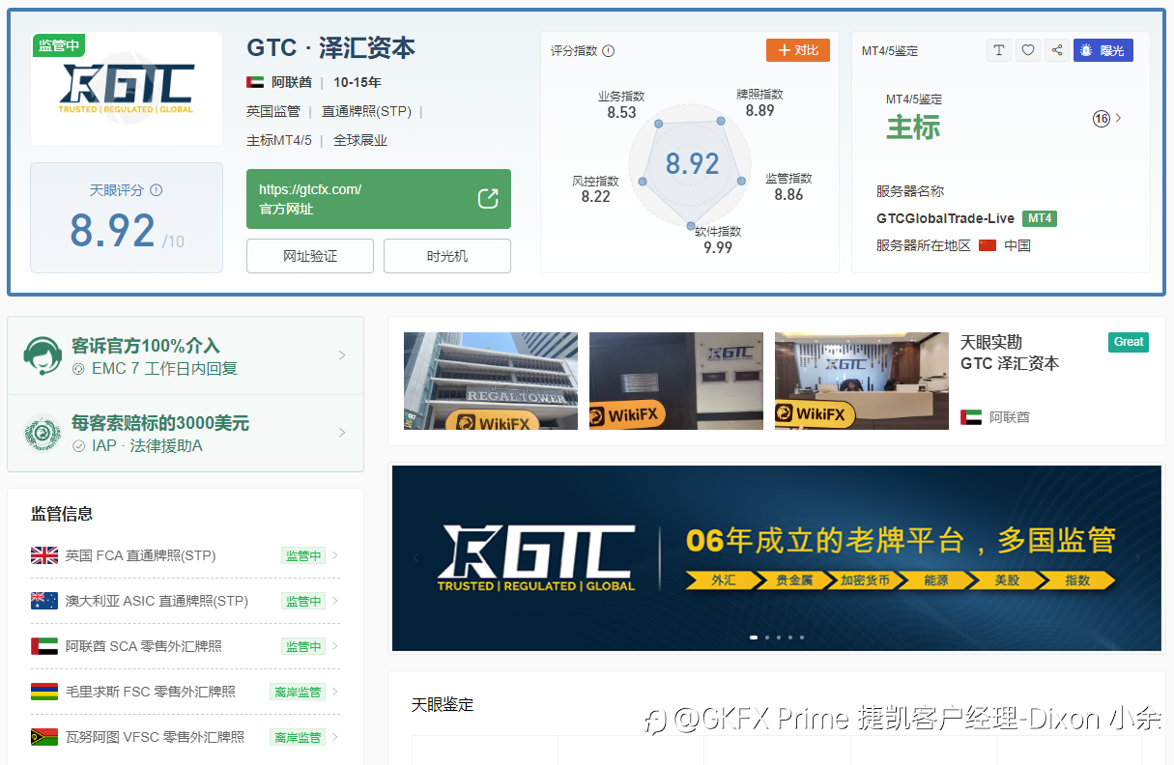Screen dimensions: 1174x765
Task: Click the 监管中 tag in the FCA row
Action: coord(302,555)
